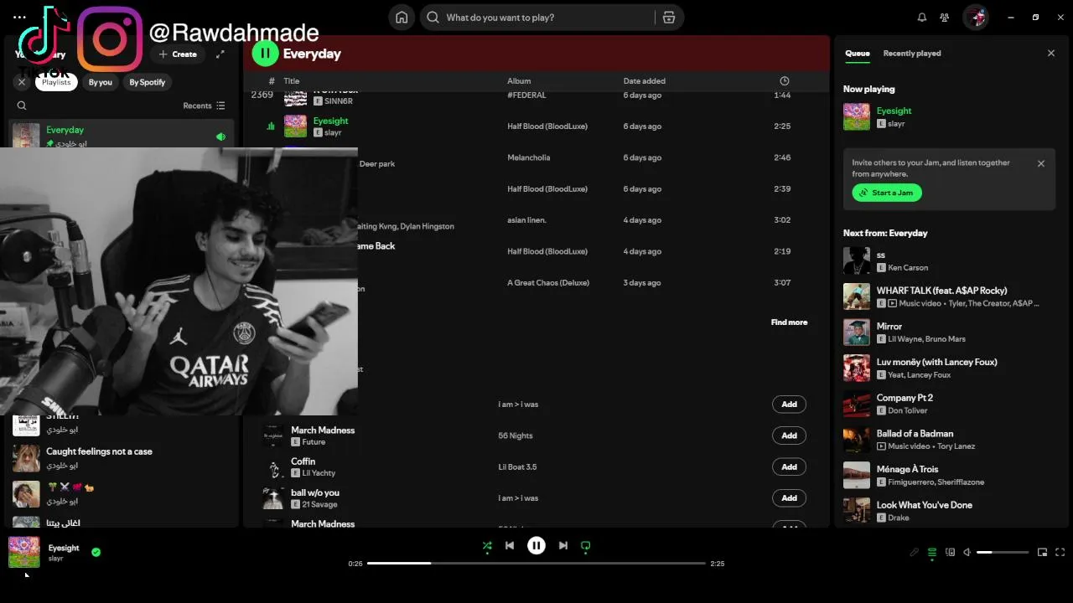The height and width of the screenshot is (603, 1073).
Task: Open lyrics microphone icon
Action: (915, 553)
